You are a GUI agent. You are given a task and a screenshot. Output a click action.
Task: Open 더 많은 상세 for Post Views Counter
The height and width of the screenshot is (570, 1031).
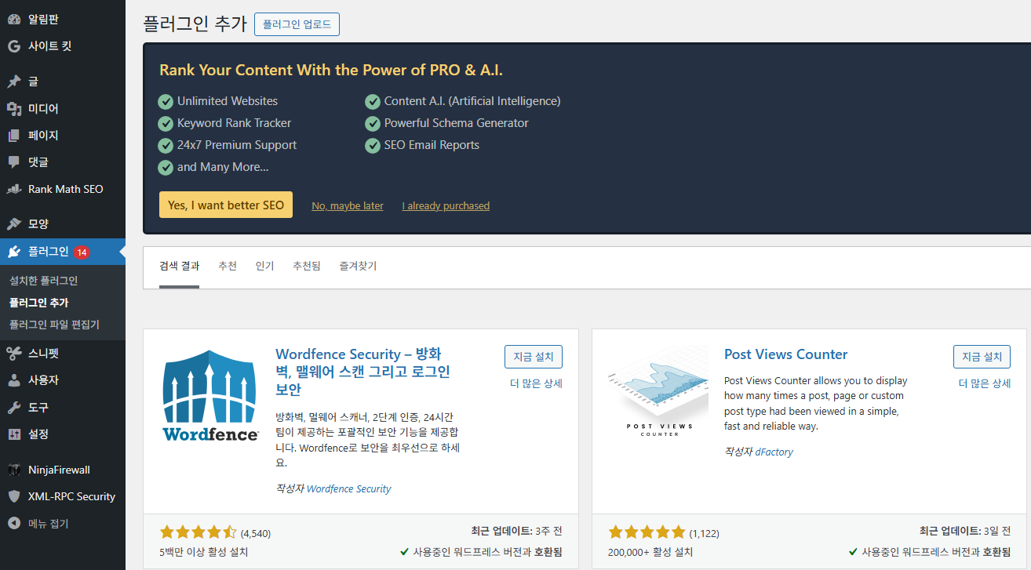click(x=985, y=383)
